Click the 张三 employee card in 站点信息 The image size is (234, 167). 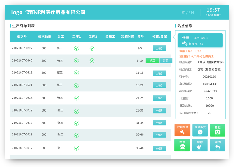(x=200, y=40)
